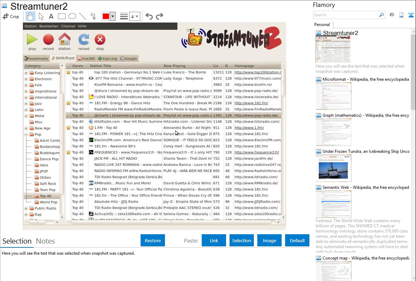416x281 pixels.
Task: Expand the Rap category
Action: click(x=26, y=214)
